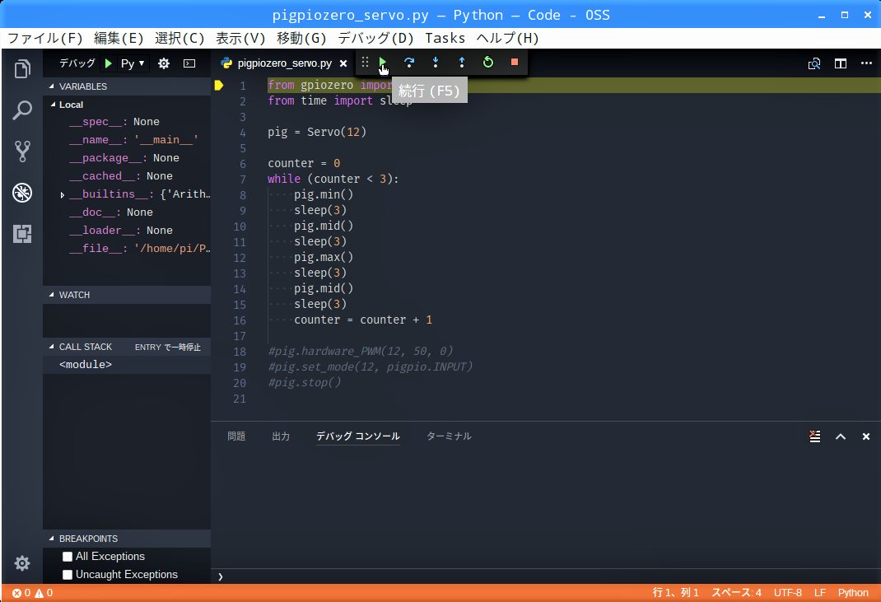Image resolution: width=881 pixels, height=602 pixels.
Task: Start debugging with the green play arrow
Action: pyautogui.click(x=109, y=63)
